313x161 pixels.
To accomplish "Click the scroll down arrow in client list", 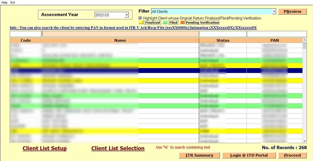I will [x=305, y=141].
